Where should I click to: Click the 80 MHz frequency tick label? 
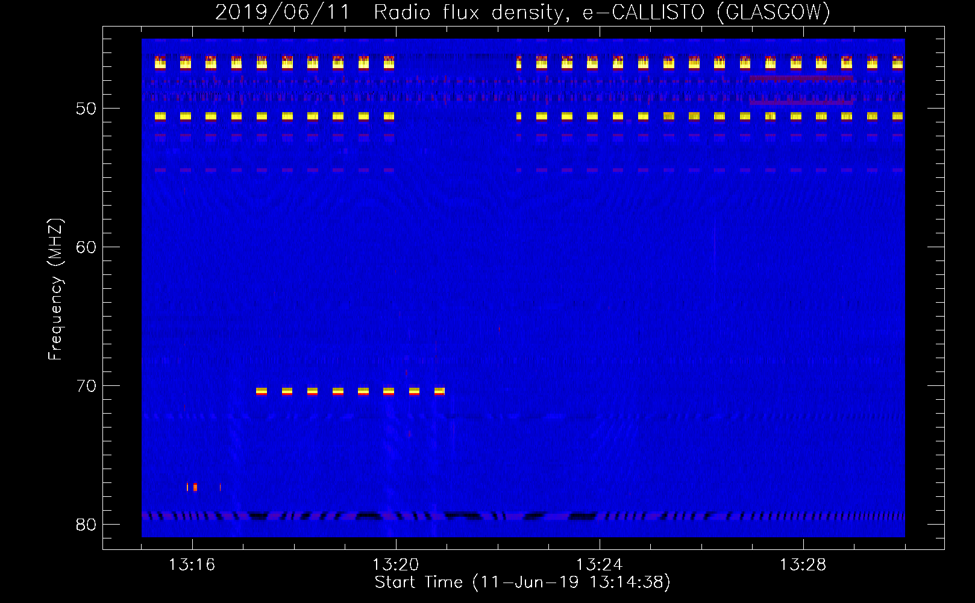tap(86, 525)
